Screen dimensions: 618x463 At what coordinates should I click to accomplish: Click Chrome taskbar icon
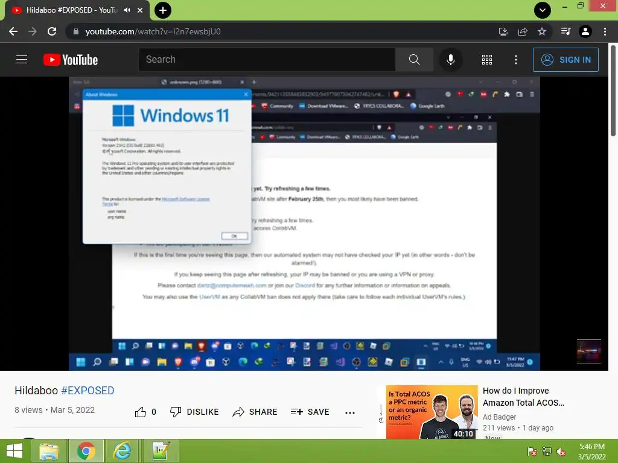(x=86, y=451)
